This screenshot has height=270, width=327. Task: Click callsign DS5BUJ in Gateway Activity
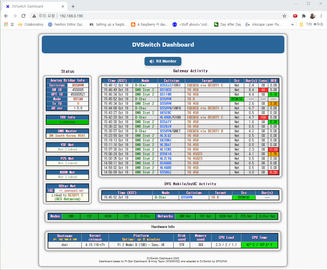166,172
